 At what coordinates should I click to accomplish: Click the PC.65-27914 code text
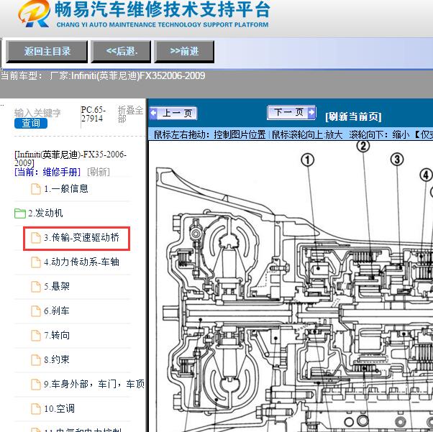94,114
